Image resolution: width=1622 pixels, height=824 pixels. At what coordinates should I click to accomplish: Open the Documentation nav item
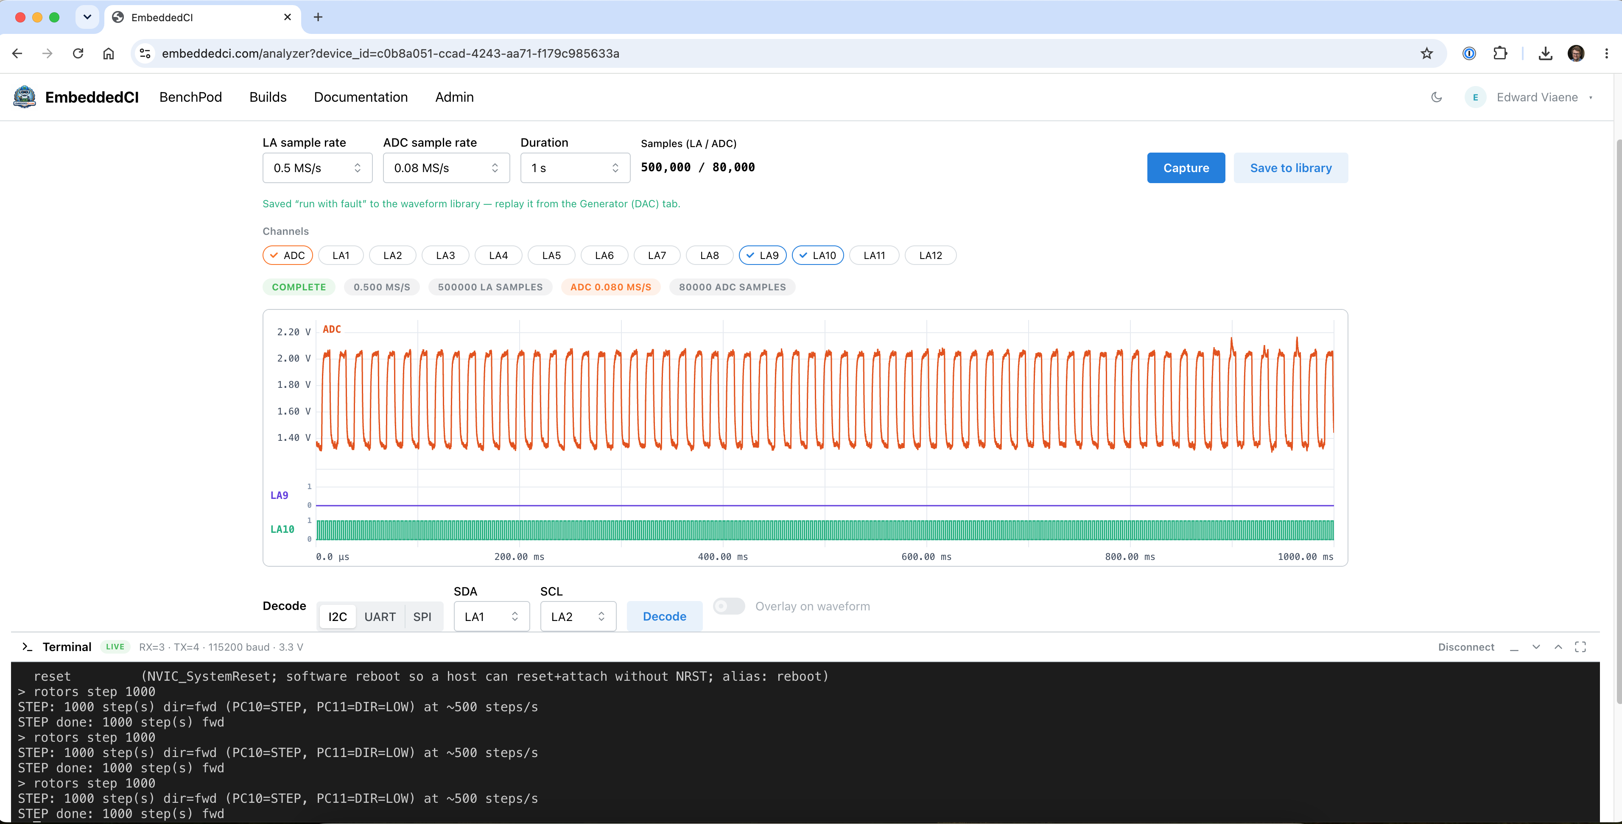(x=361, y=97)
